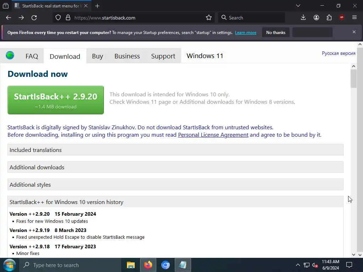Go back to the previous page
This screenshot has height=272, width=363.
9,18
